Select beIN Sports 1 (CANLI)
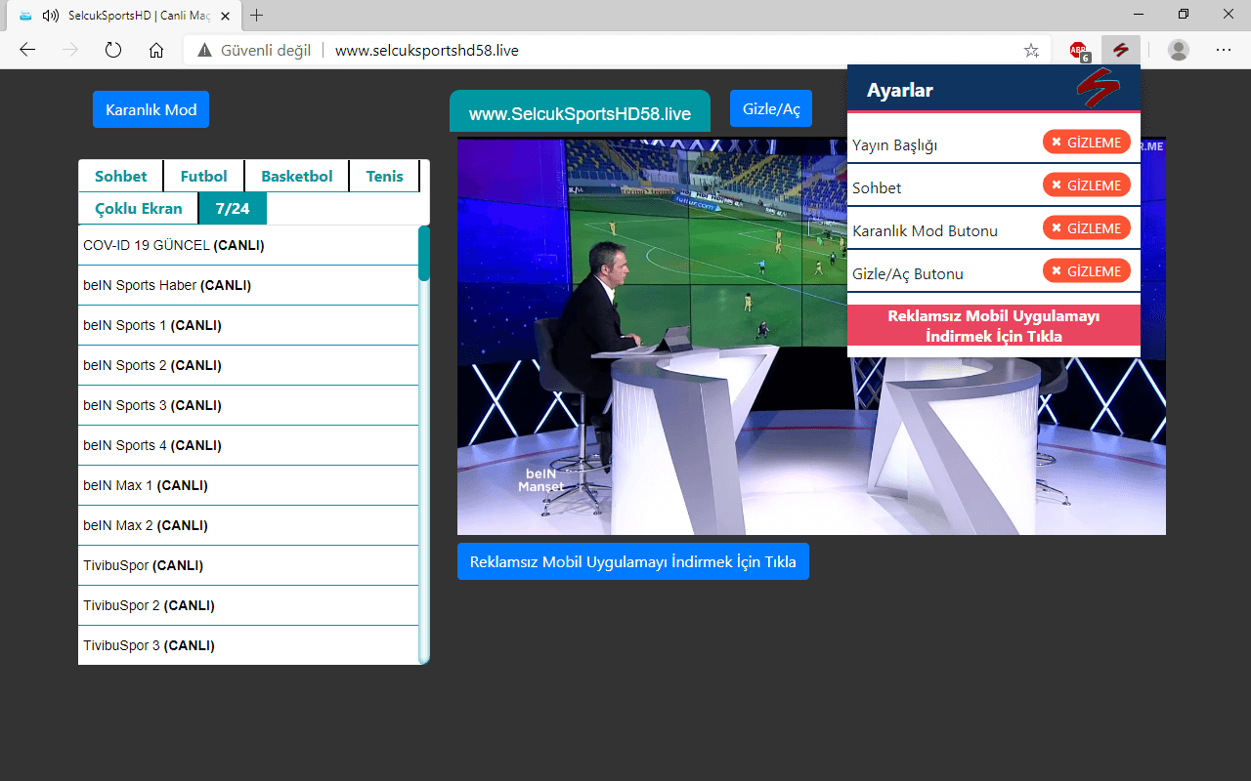Screen dimensions: 1251x781 [x=248, y=325]
